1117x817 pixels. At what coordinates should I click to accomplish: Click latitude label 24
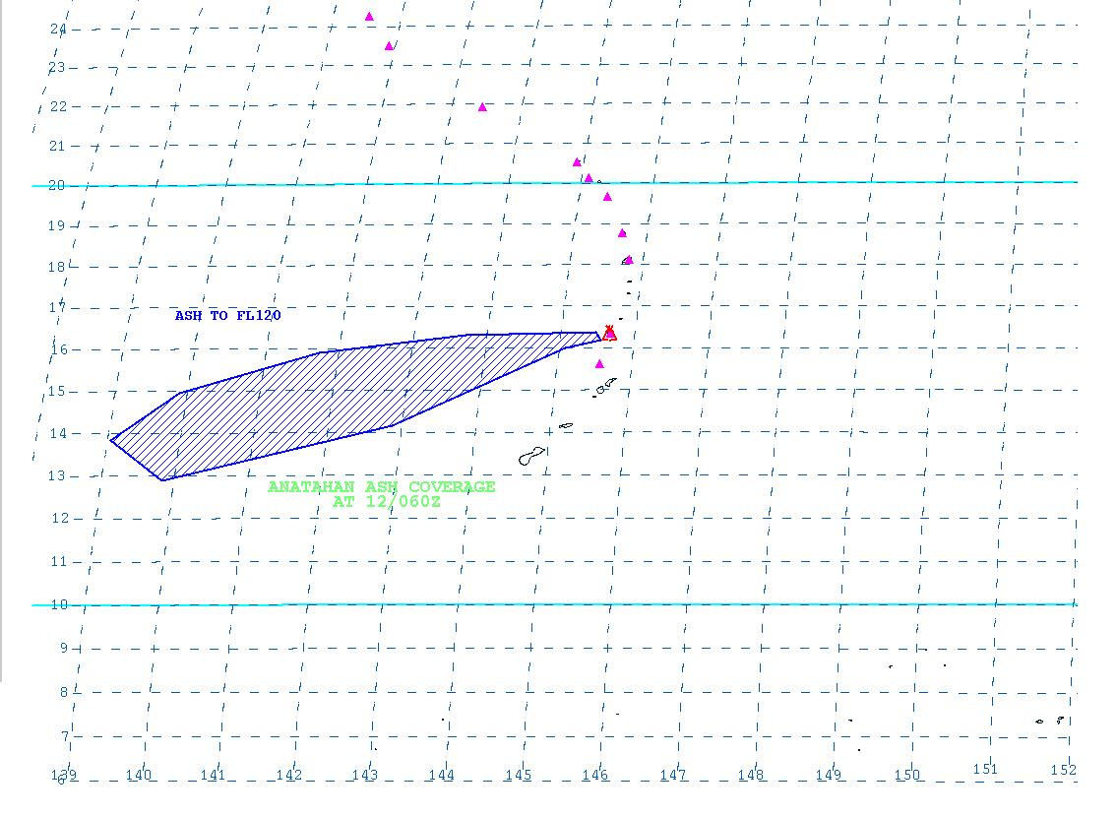coord(58,29)
